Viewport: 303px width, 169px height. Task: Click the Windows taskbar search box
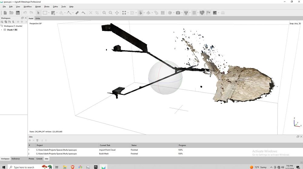tap(24, 167)
